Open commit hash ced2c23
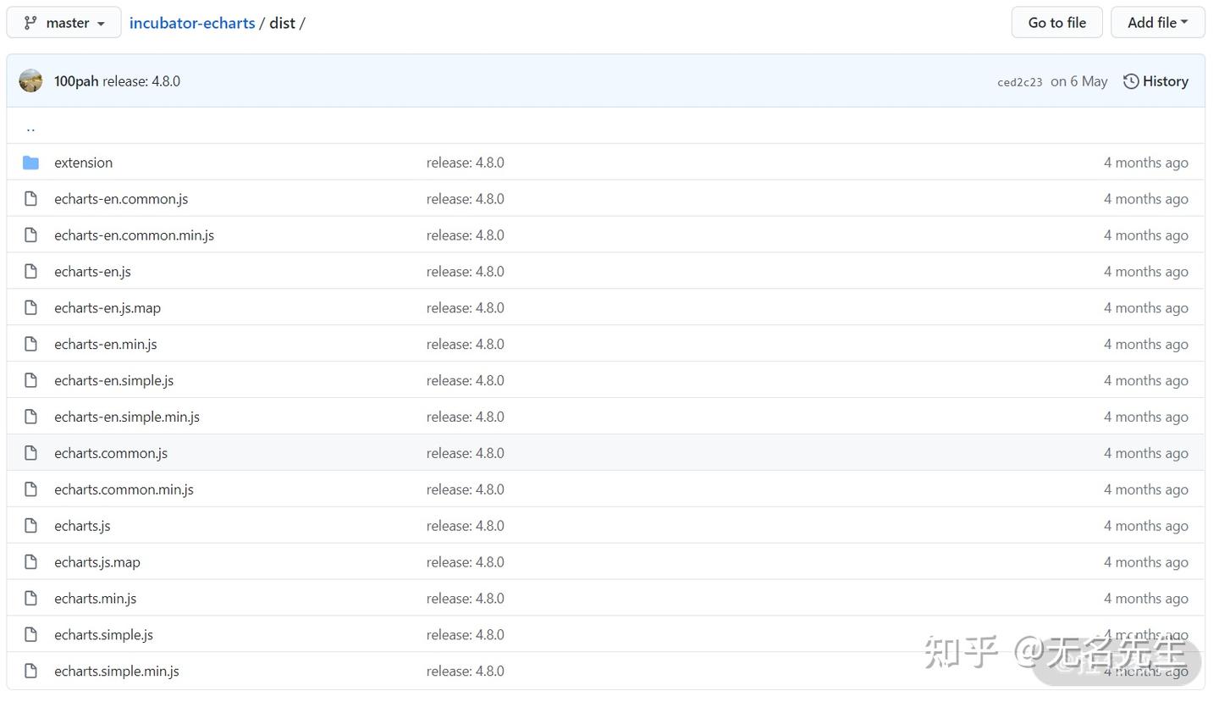Viewport: 1219px width, 702px height. 1020,82
